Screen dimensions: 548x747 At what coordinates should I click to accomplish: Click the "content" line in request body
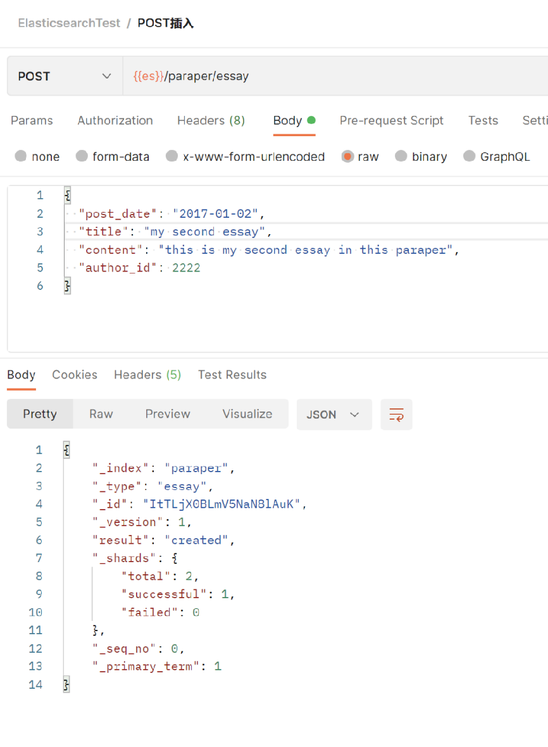click(268, 250)
